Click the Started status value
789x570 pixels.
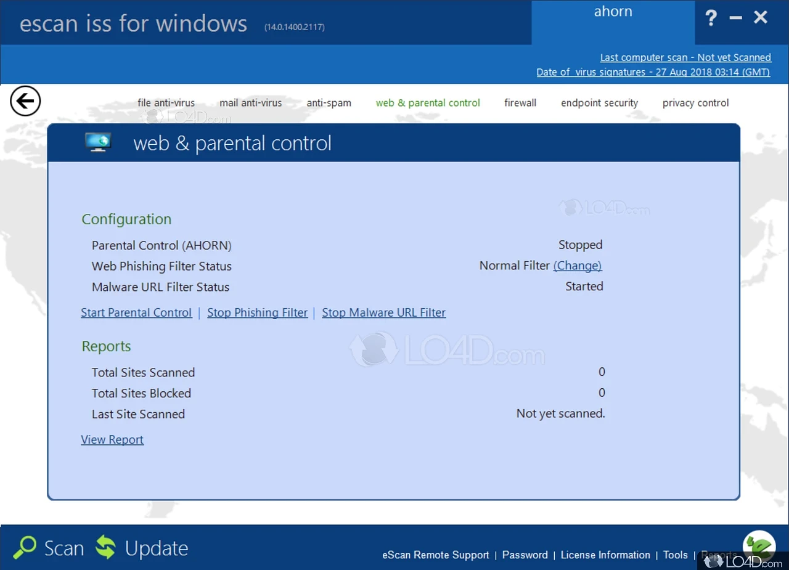pos(584,286)
